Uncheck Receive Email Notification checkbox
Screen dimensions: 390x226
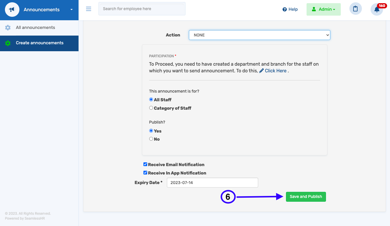[x=145, y=164]
